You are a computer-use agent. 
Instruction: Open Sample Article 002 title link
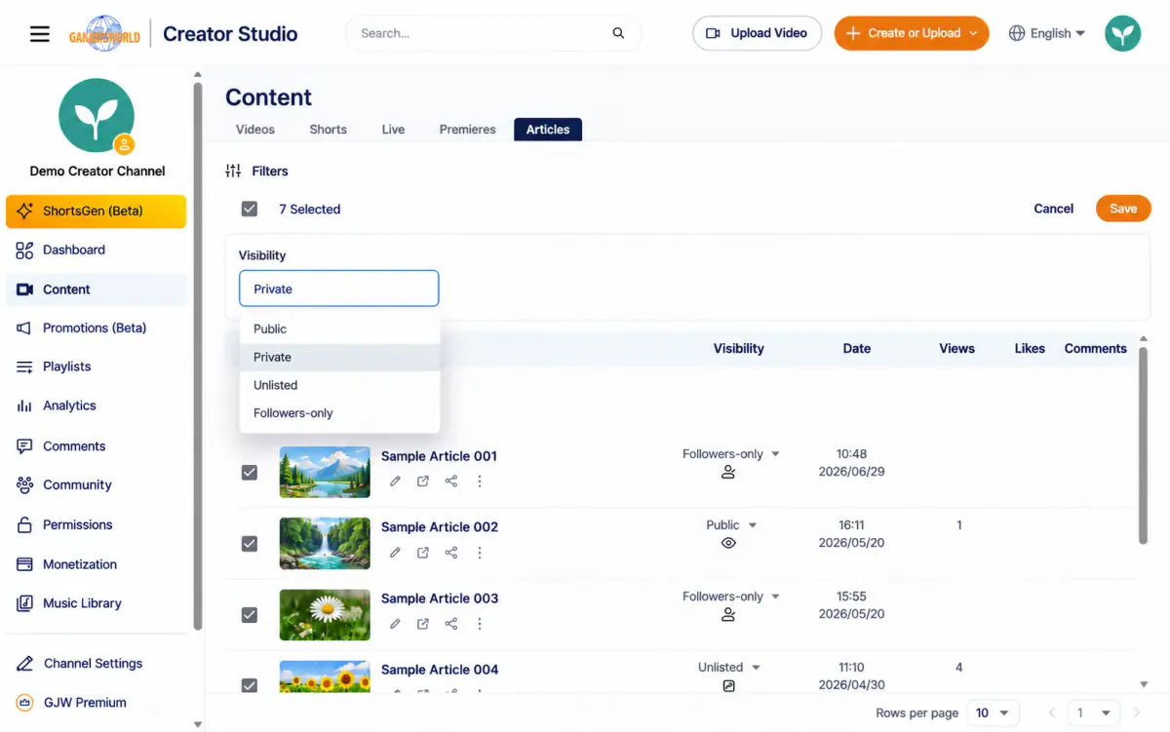tap(440, 527)
